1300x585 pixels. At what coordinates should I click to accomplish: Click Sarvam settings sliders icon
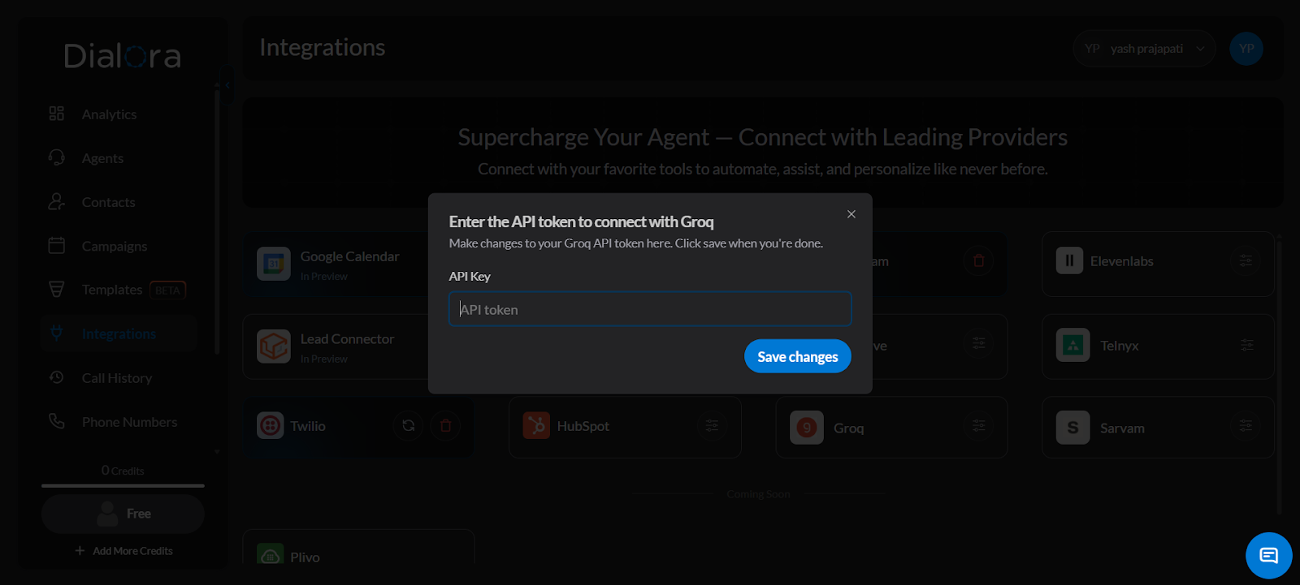(1246, 426)
